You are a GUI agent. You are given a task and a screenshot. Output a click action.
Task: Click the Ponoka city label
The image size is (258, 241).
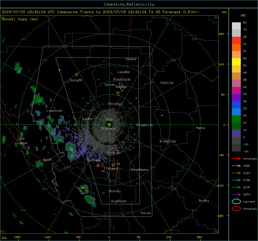(x=131, y=59)
